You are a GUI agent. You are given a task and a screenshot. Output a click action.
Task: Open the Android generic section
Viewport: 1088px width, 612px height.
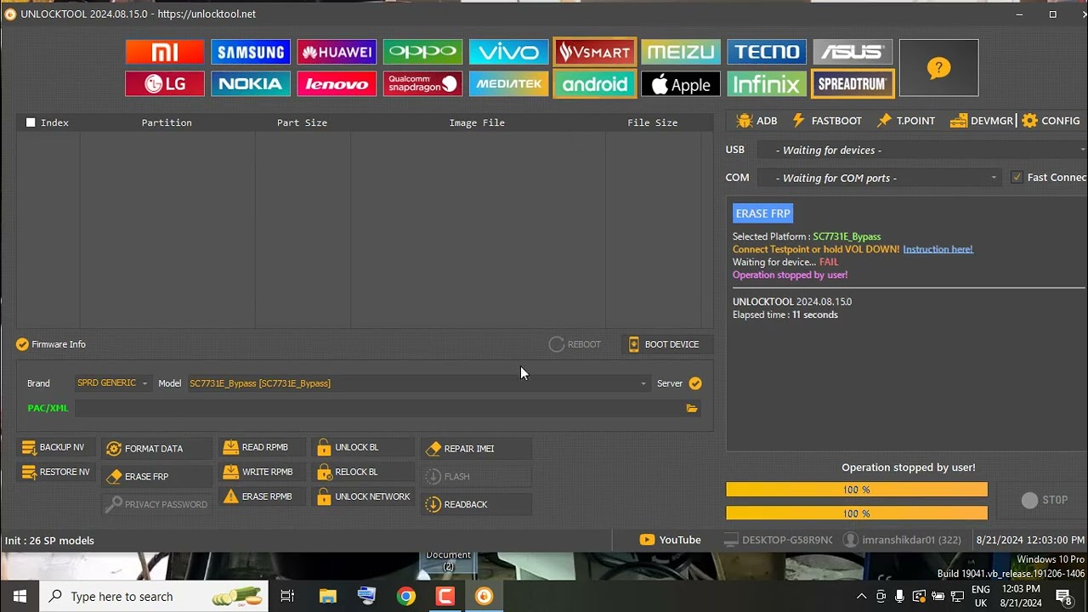tap(594, 84)
